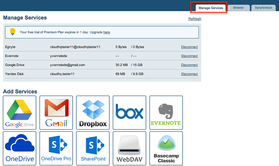This screenshot has height=166, width=279.
Task: Choose the Basecamp Classic tile
Action: (166, 148)
